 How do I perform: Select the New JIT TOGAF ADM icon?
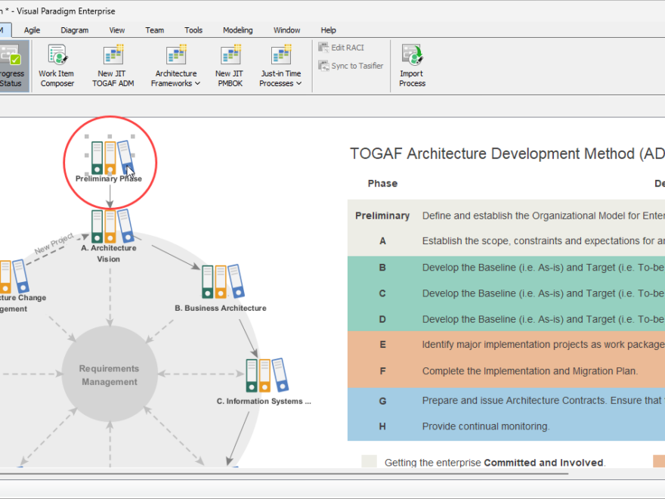pyautogui.click(x=112, y=64)
